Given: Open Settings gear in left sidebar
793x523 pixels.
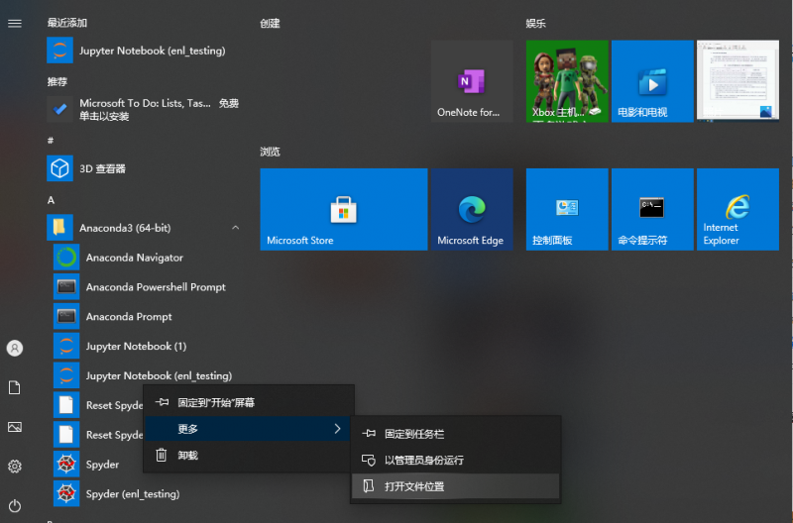Looking at the screenshot, I should 15,466.
